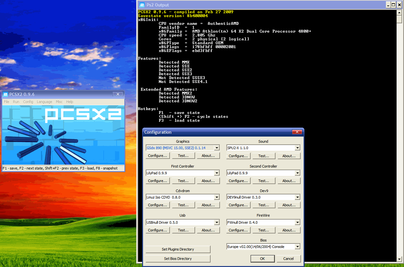Test the Second Controller plugin
This screenshot has height=267, width=404.
[x=264, y=181]
